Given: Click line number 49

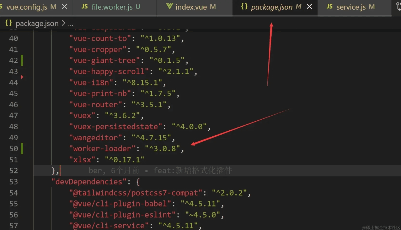Looking at the screenshot, I should (14, 137).
